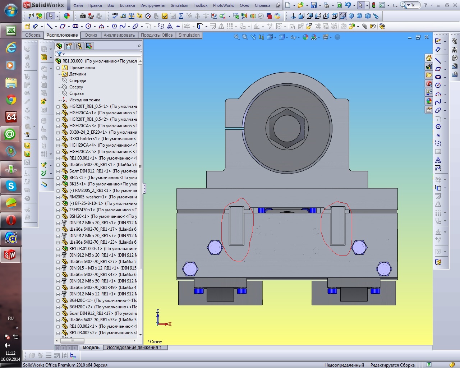Open the Исследование движения 1 tab

coord(134,348)
